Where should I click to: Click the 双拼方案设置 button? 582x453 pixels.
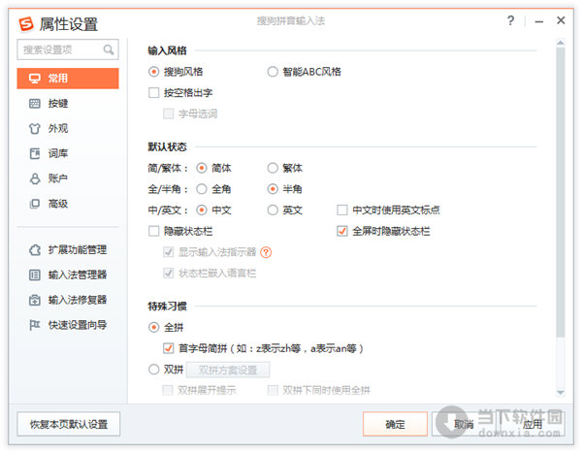(x=228, y=370)
